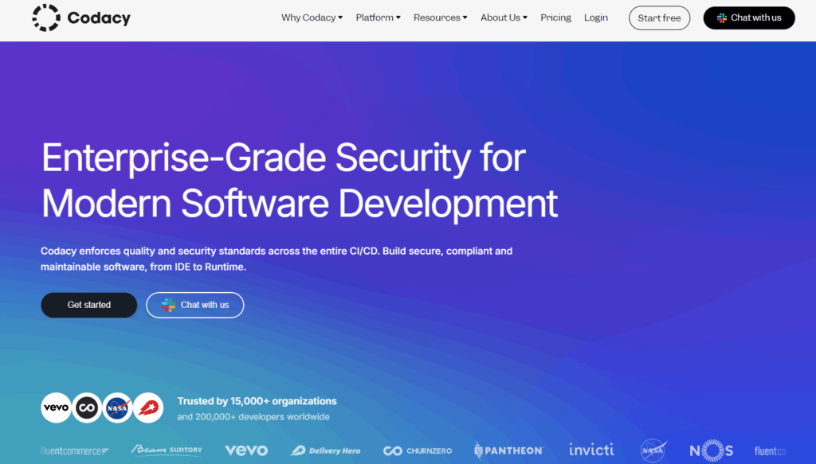Select the Pricing menu item
This screenshot has width=816, height=464.
coord(555,17)
